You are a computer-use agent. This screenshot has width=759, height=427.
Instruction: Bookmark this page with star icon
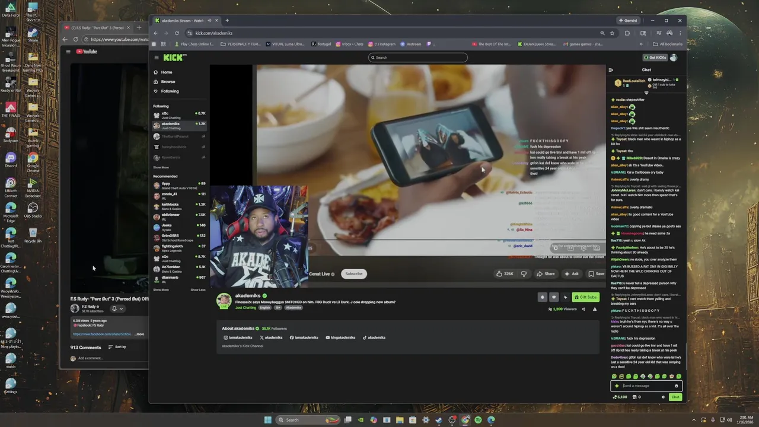coord(613,33)
